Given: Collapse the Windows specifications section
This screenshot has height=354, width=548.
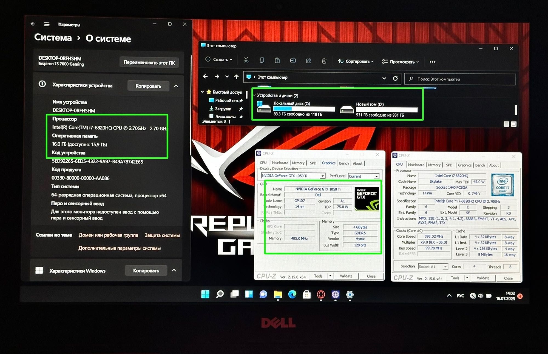Looking at the screenshot, I should [x=174, y=270].
